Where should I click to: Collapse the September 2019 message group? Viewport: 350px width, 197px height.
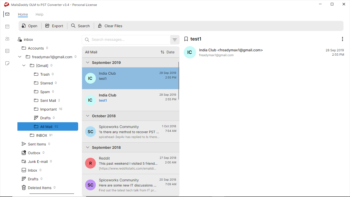coord(88,63)
